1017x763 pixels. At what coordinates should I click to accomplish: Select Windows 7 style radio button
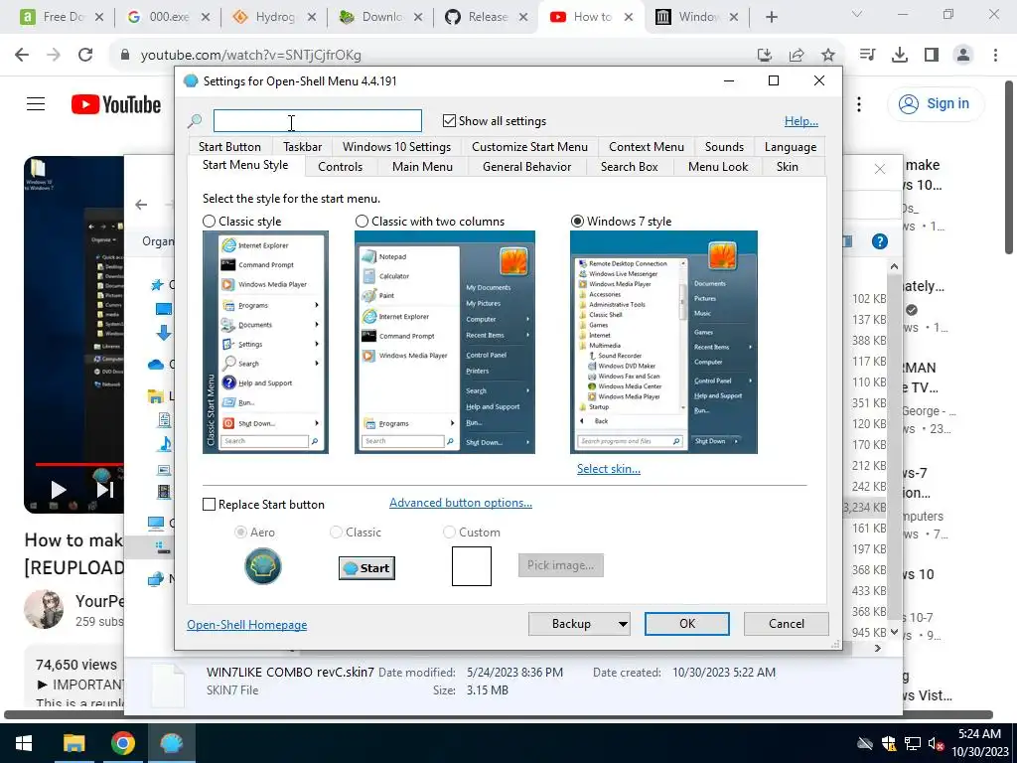[x=577, y=222]
